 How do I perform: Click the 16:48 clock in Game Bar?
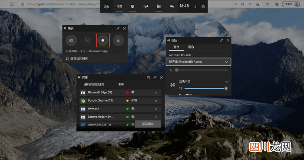point(184,6)
